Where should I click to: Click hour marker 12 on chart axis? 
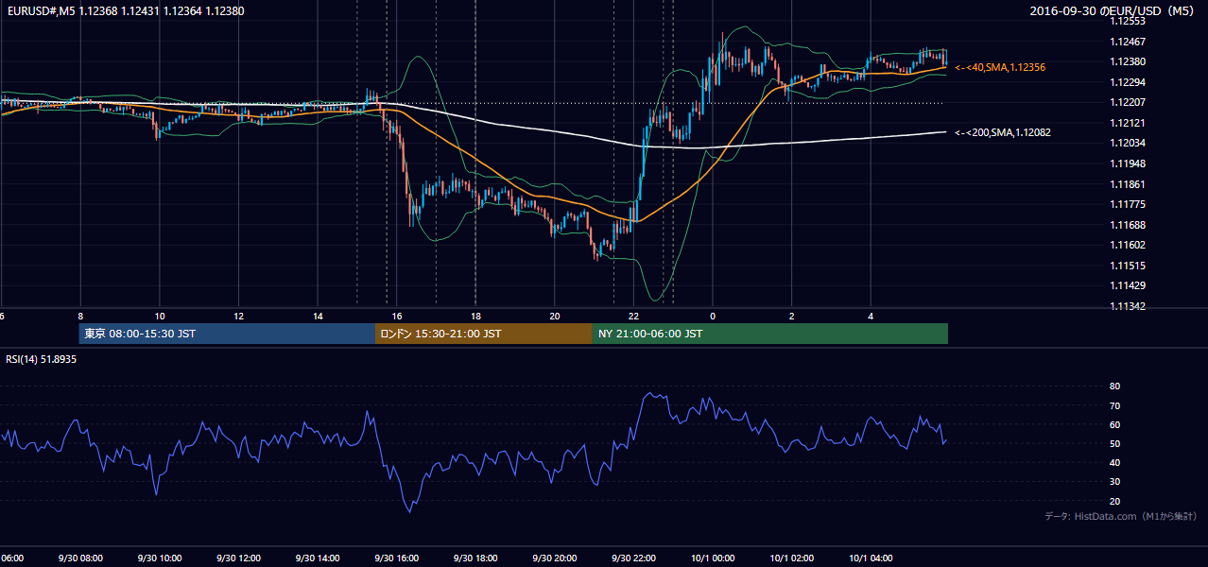coord(239,317)
